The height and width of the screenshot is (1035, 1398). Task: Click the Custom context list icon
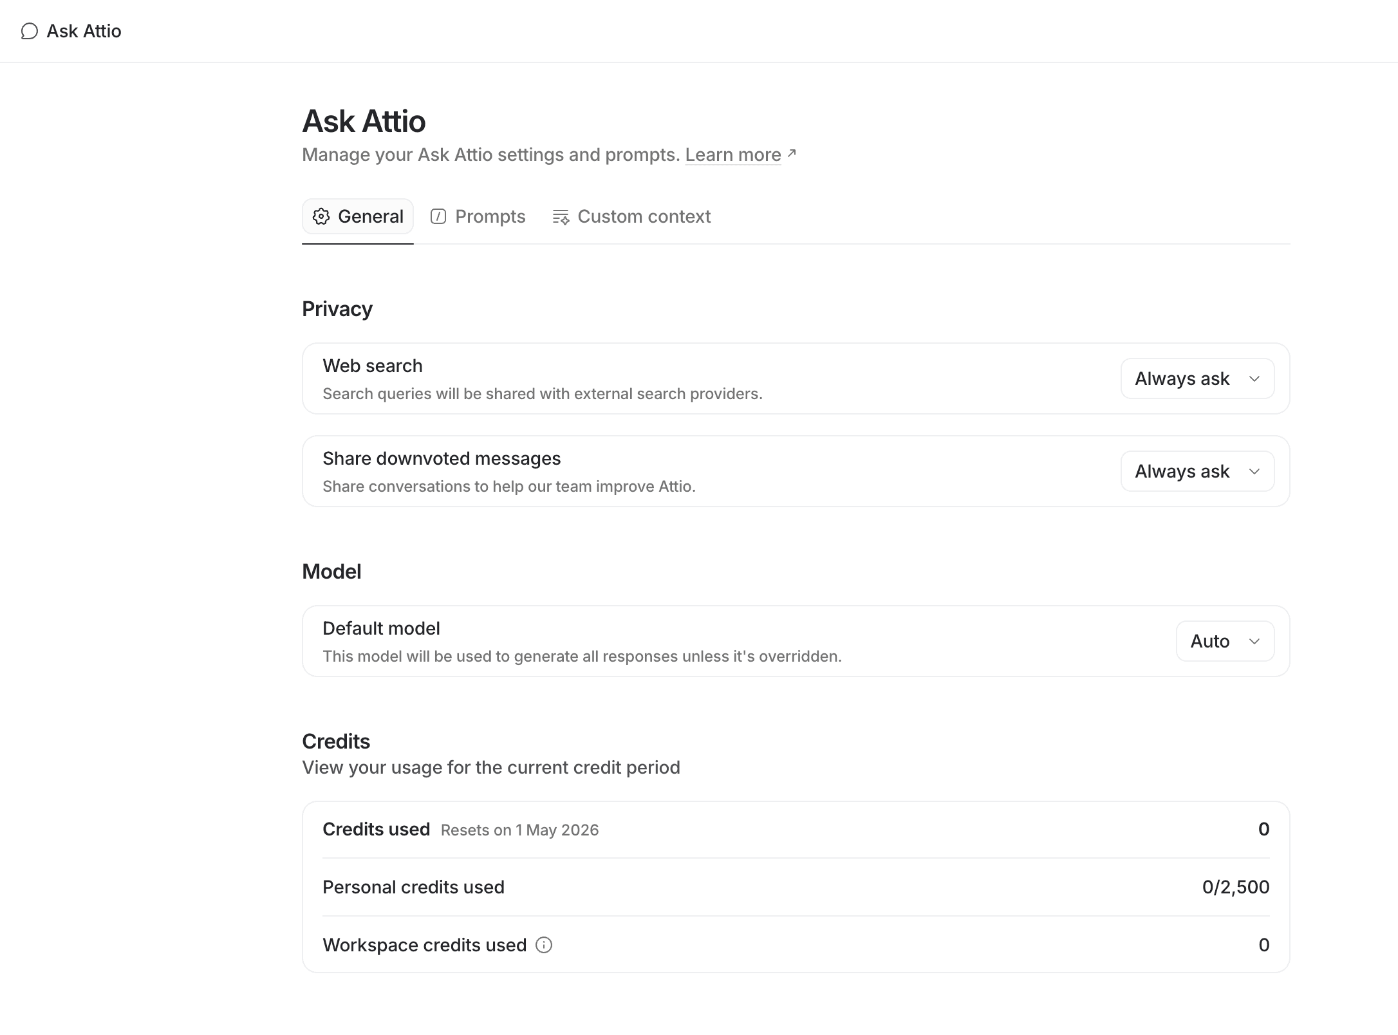tap(561, 217)
